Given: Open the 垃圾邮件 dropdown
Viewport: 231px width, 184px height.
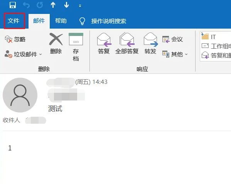Looking at the screenshot, I should (x=23, y=54).
